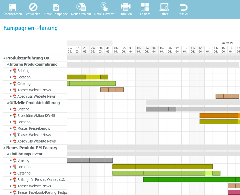240x195 pixels.
Task: Click gray Briefing bar in Offizielle Produkteinführung
Action: [161, 109]
